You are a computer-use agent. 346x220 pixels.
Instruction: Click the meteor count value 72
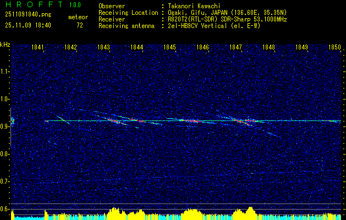tap(80, 25)
